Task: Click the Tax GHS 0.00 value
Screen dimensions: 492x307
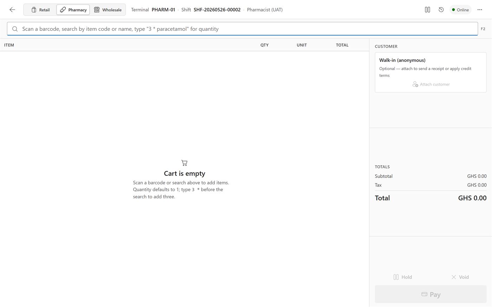Action: point(477,185)
